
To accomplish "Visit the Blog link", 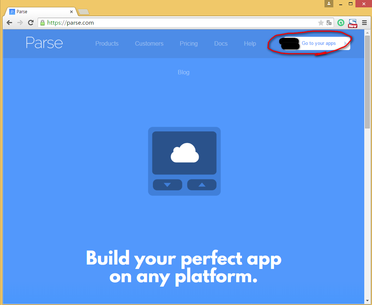I will coord(184,72).
